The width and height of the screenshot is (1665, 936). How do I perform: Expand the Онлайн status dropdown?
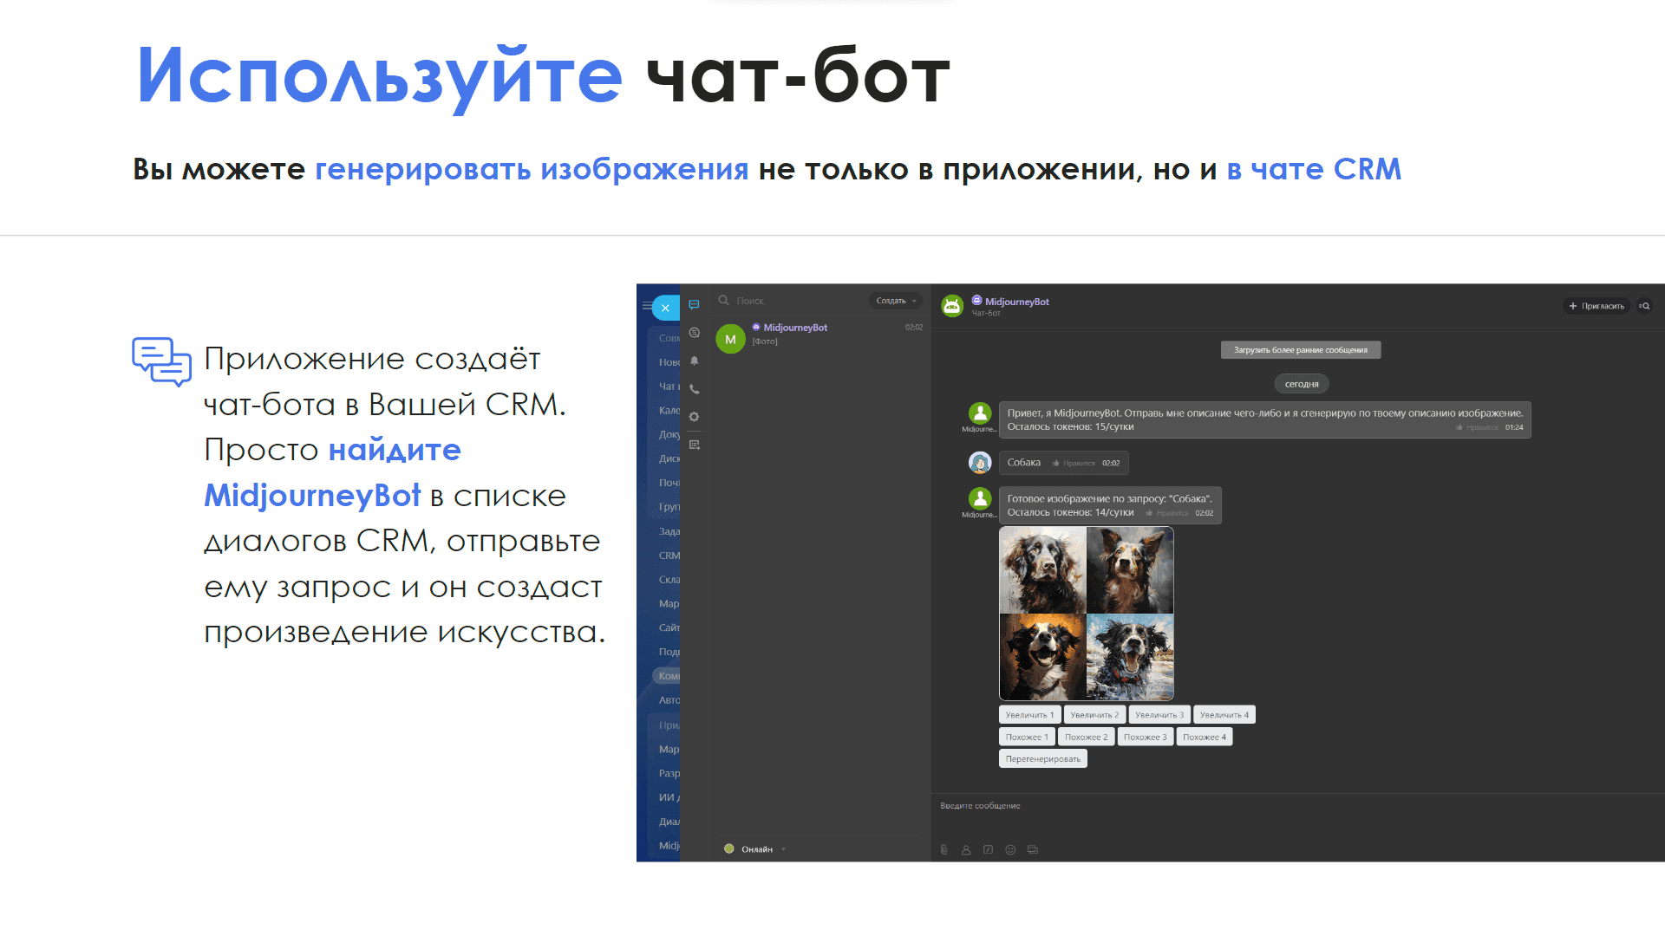click(x=755, y=849)
